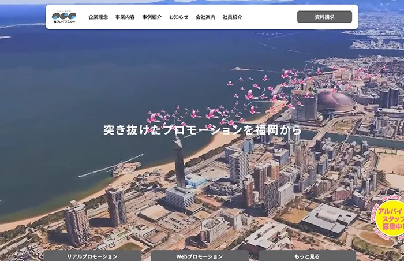404x261 pixels.
Task: Click the open sea area of the hero video
Action: click(87, 87)
